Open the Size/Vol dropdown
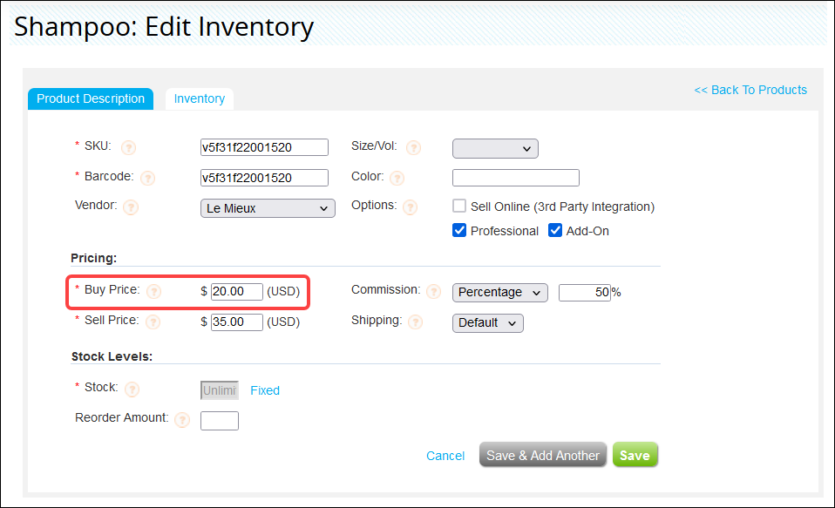 (x=495, y=148)
